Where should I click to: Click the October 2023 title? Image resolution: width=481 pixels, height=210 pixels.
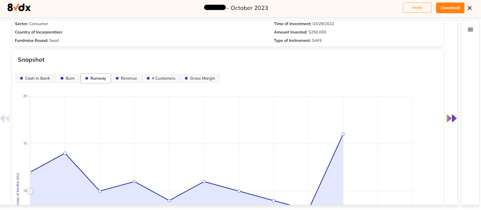(x=249, y=8)
